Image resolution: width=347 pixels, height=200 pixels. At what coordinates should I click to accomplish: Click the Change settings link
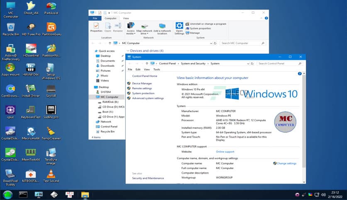286,163
